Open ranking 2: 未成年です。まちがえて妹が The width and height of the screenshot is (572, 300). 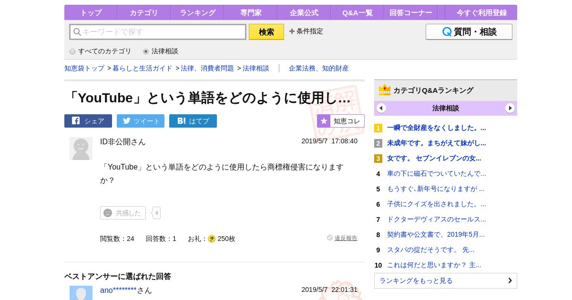click(436, 143)
